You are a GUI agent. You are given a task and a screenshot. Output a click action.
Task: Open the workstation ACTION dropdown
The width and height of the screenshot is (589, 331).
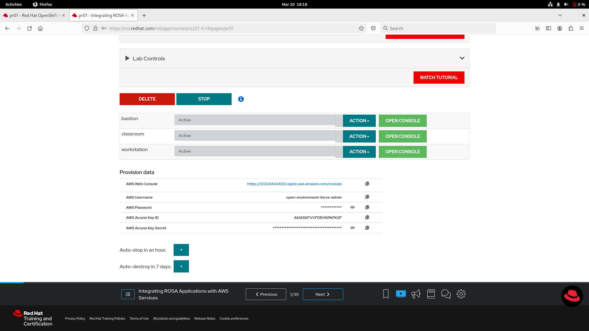click(359, 152)
